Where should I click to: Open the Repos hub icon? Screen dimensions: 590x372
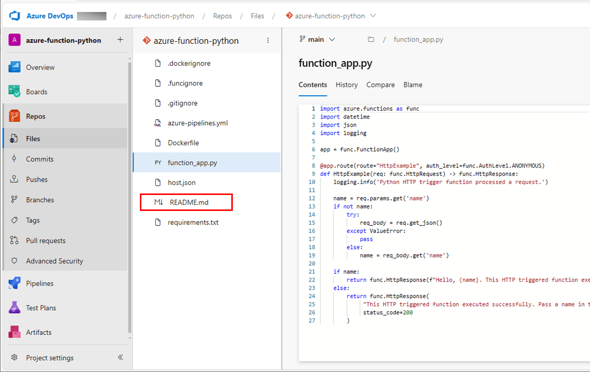point(14,116)
